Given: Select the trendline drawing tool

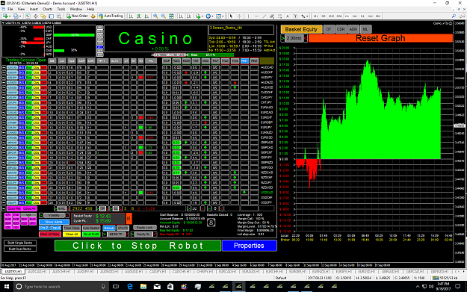Looking at the screenshot, I should [x=265, y=16].
